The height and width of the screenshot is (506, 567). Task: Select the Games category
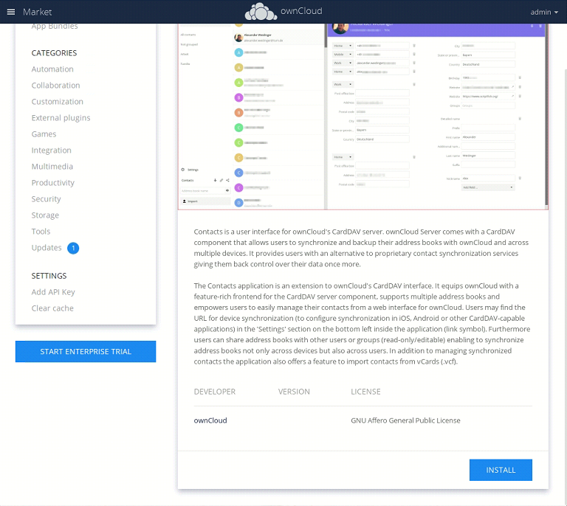(44, 134)
